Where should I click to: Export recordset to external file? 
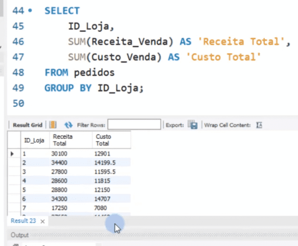[192, 125]
